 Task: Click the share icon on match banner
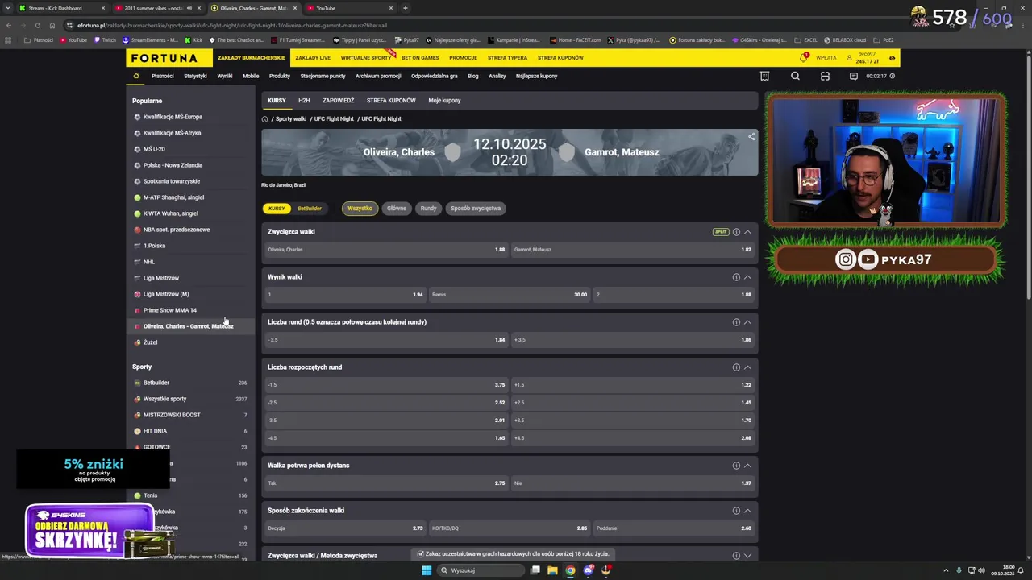(x=751, y=136)
